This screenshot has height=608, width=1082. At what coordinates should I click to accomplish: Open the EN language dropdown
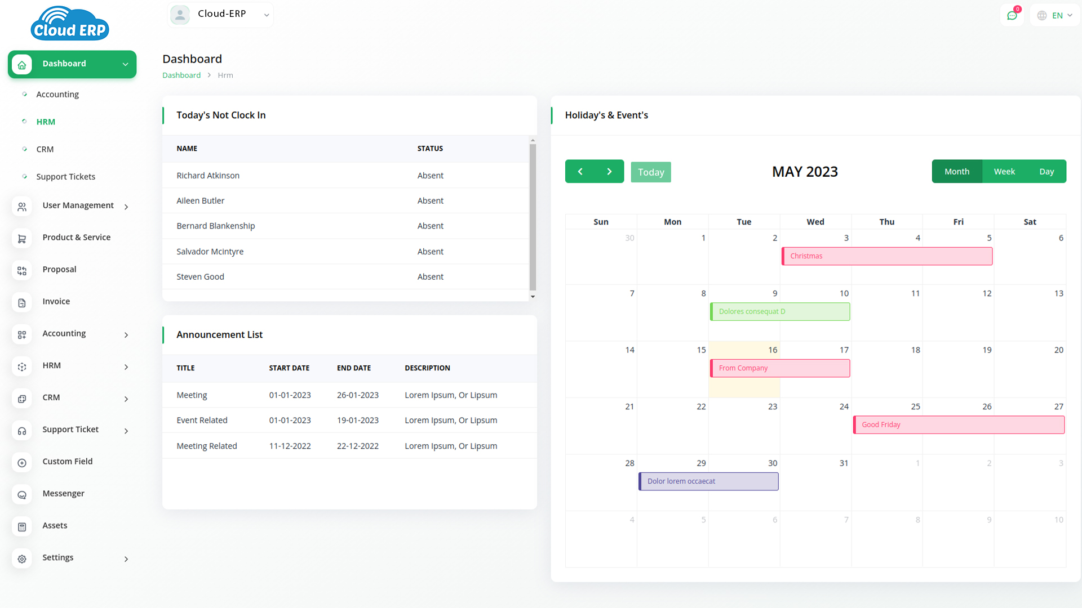coord(1055,15)
